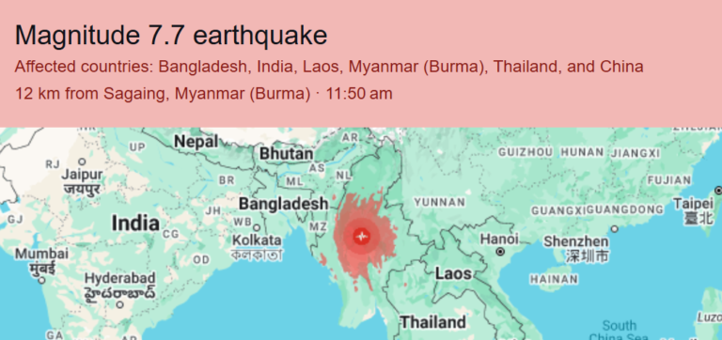
Task: Click the Nepal country label
Action: point(196,141)
